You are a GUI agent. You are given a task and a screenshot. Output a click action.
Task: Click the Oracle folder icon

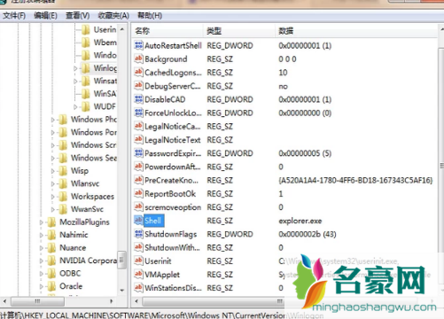click(51, 286)
